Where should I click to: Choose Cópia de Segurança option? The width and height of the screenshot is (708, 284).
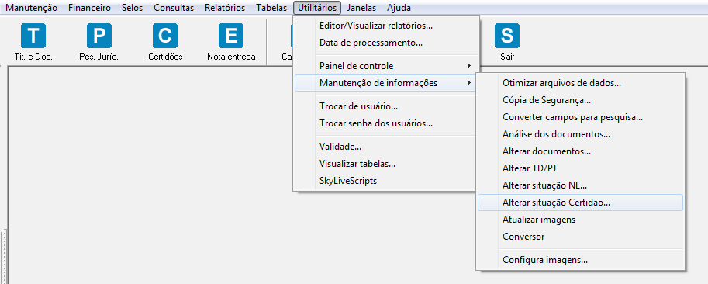(580, 100)
